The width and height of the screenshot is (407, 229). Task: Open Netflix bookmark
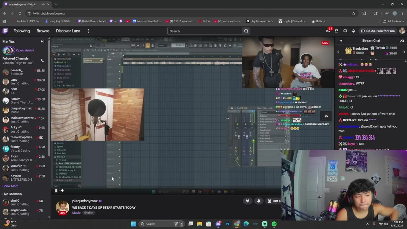coord(204,21)
